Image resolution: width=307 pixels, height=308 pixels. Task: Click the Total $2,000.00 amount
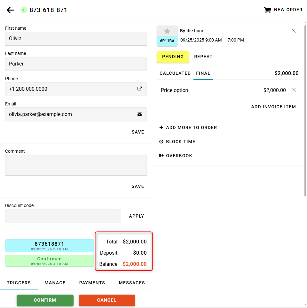coord(135,242)
